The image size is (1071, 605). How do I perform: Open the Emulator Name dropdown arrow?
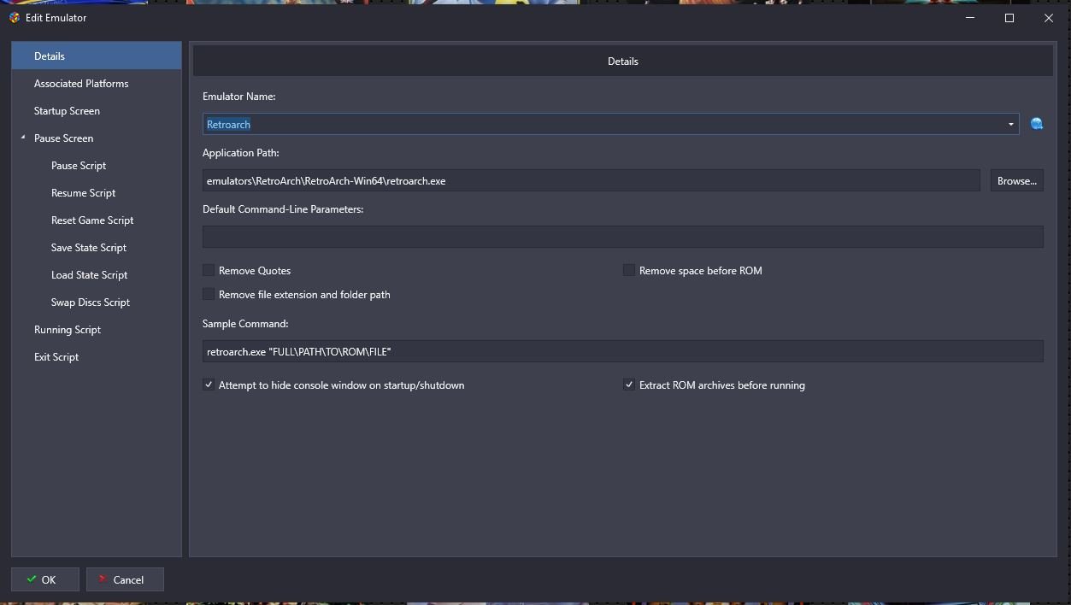click(x=1010, y=124)
